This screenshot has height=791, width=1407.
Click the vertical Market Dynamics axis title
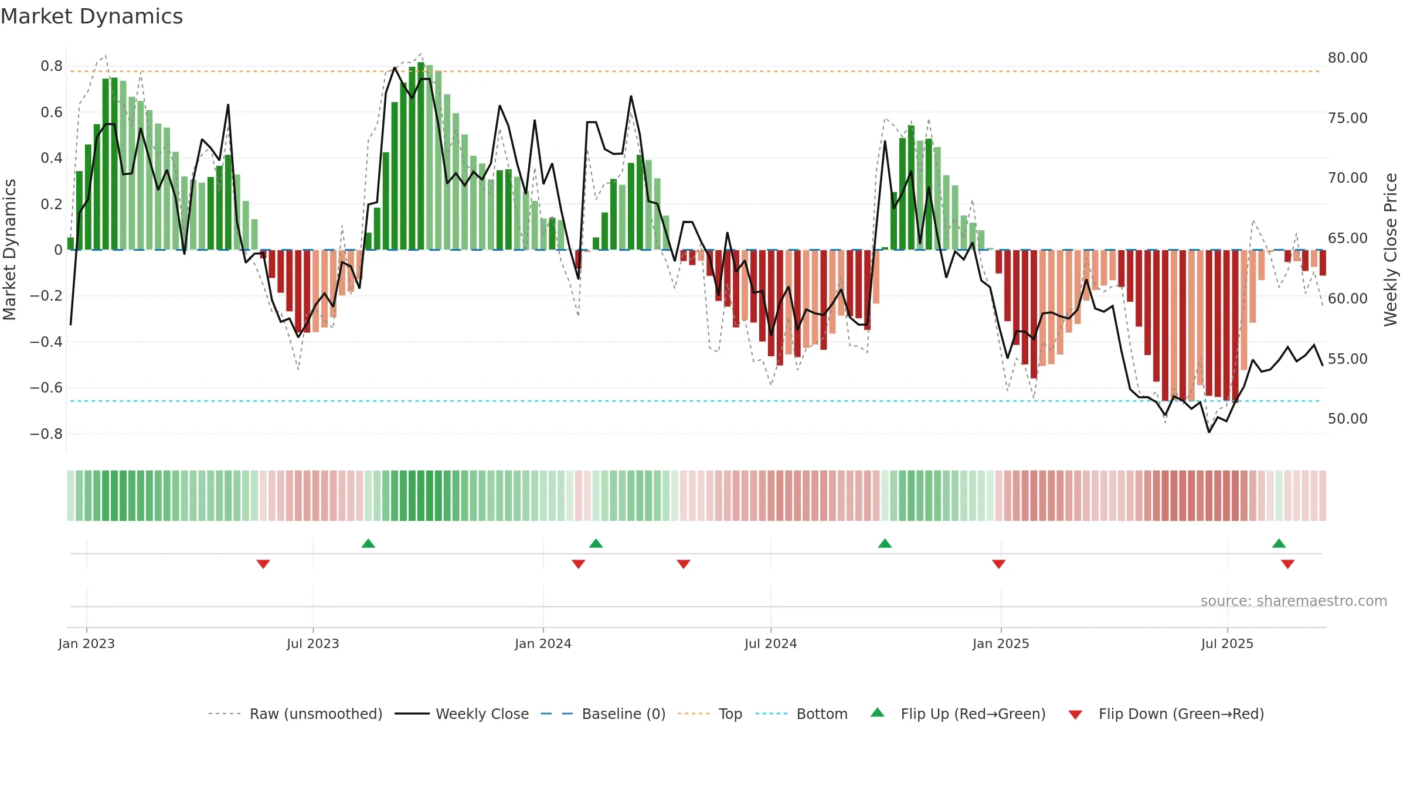[x=9, y=250]
